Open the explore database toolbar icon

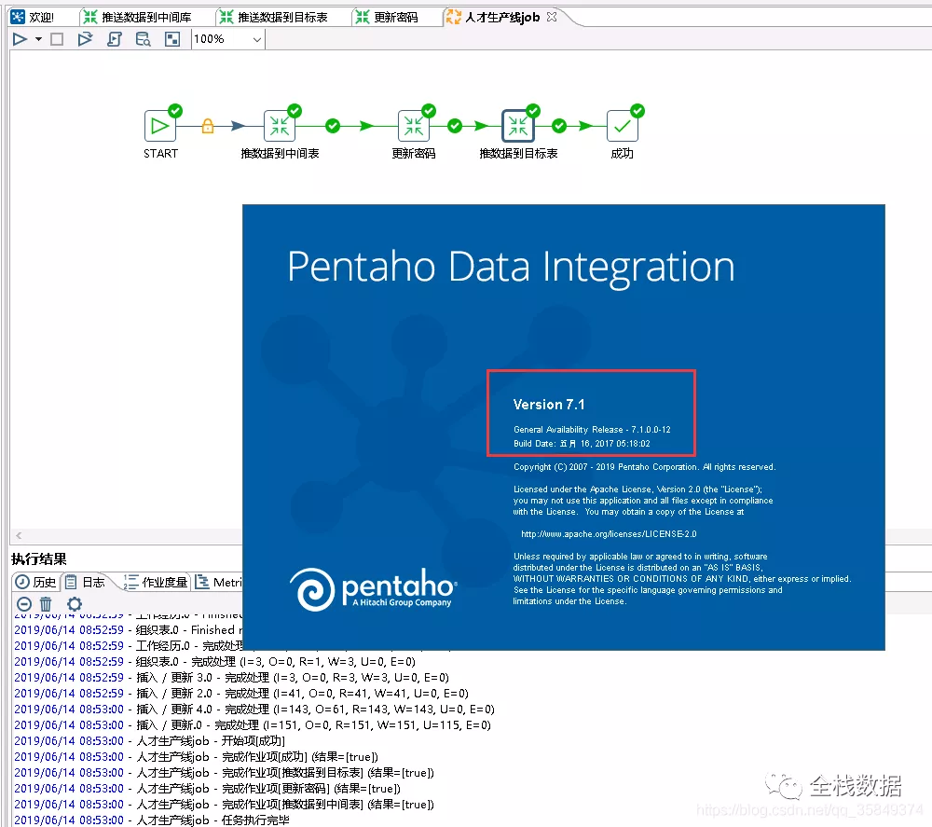[x=144, y=39]
